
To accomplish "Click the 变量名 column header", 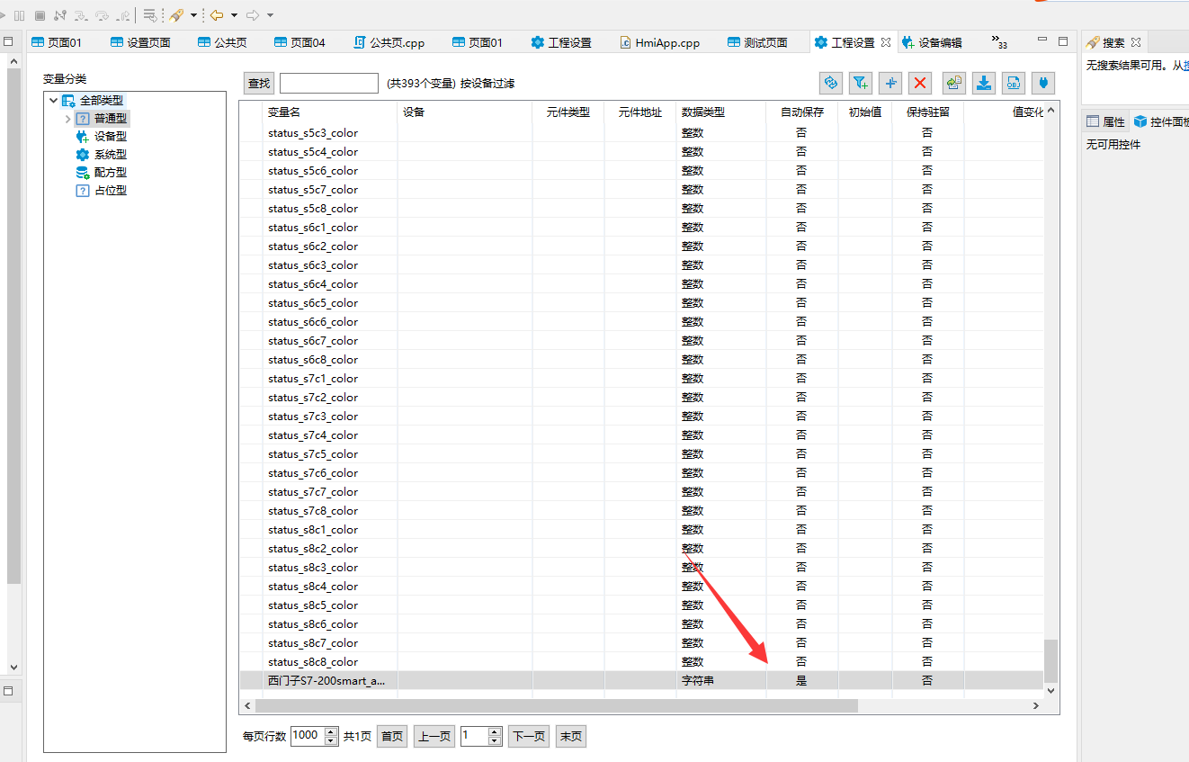I will pyautogui.click(x=330, y=112).
